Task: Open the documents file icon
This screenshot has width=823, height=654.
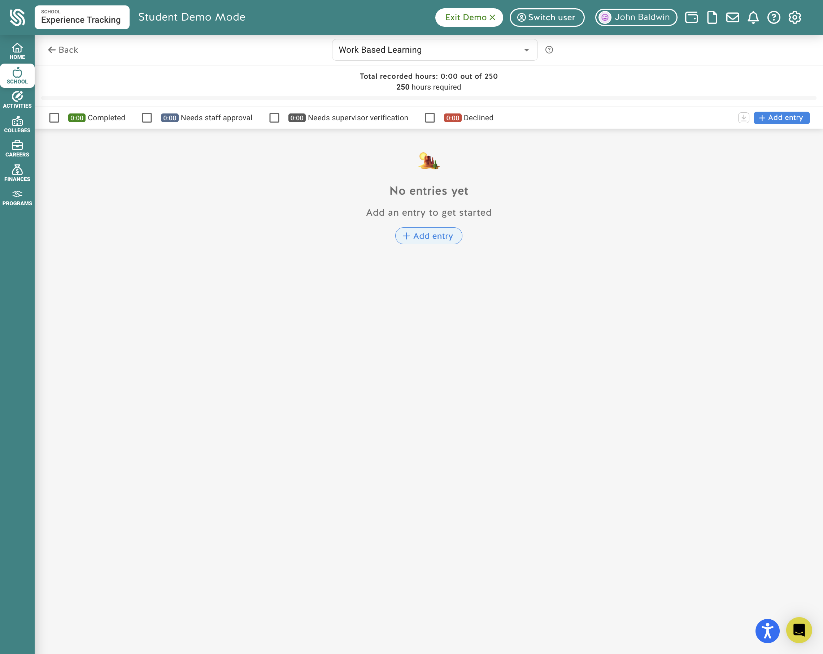Action: [x=712, y=18]
